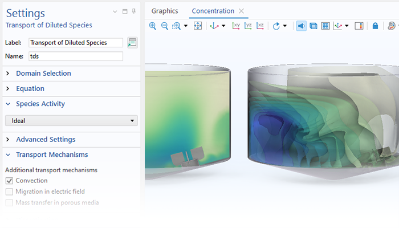399x228 pixels.
Task: Enable Migration in electric field checkbox
Action: [x=9, y=192]
